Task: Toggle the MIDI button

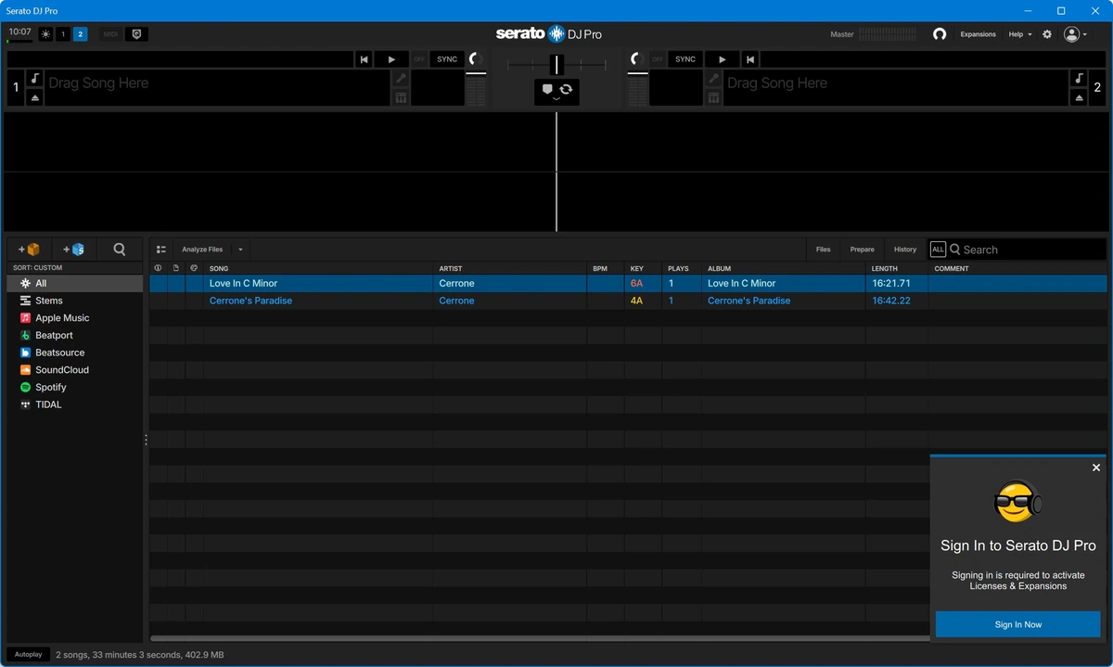Action: point(111,34)
